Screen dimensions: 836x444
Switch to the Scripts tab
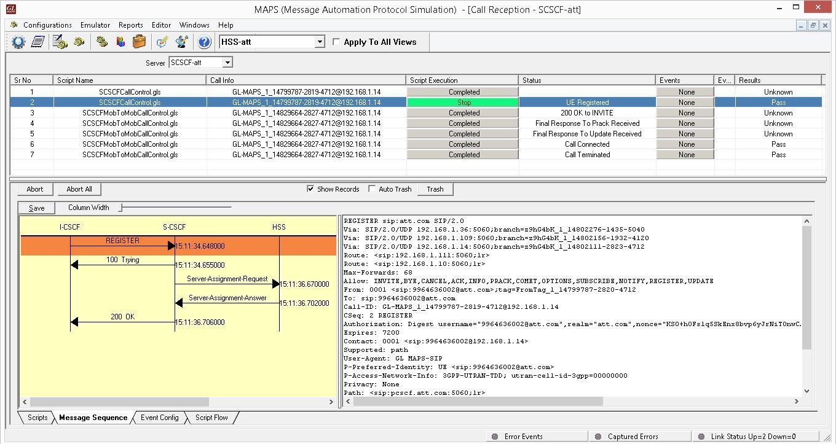tap(37, 418)
